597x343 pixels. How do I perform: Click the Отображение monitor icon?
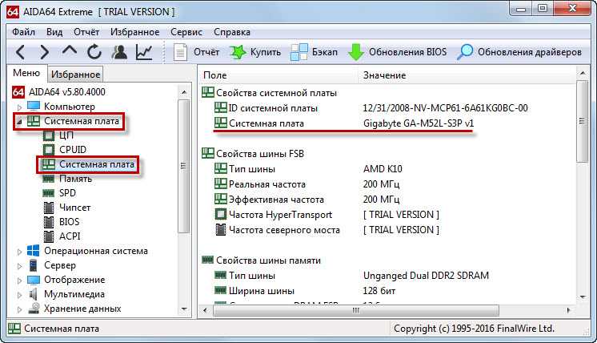point(34,280)
